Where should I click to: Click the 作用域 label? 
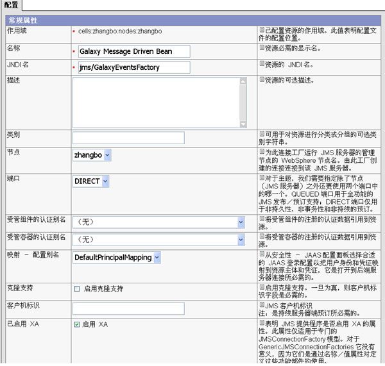pos(17,31)
